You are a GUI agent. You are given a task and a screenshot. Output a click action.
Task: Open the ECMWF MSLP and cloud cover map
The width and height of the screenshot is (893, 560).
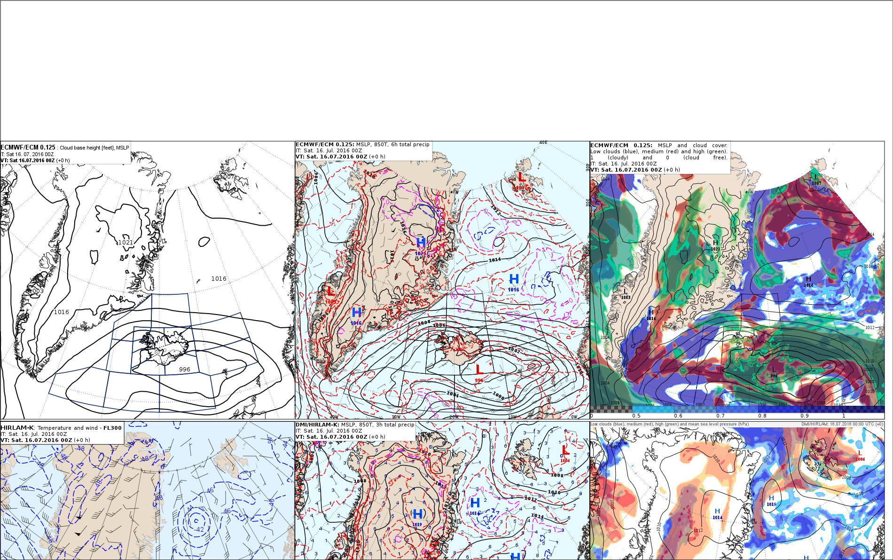pyautogui.click(x=737, y=280)
